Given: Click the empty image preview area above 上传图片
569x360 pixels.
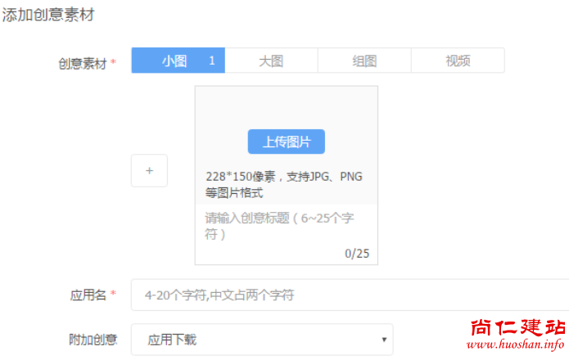Looking at the screenshot, I should [286, 106].
